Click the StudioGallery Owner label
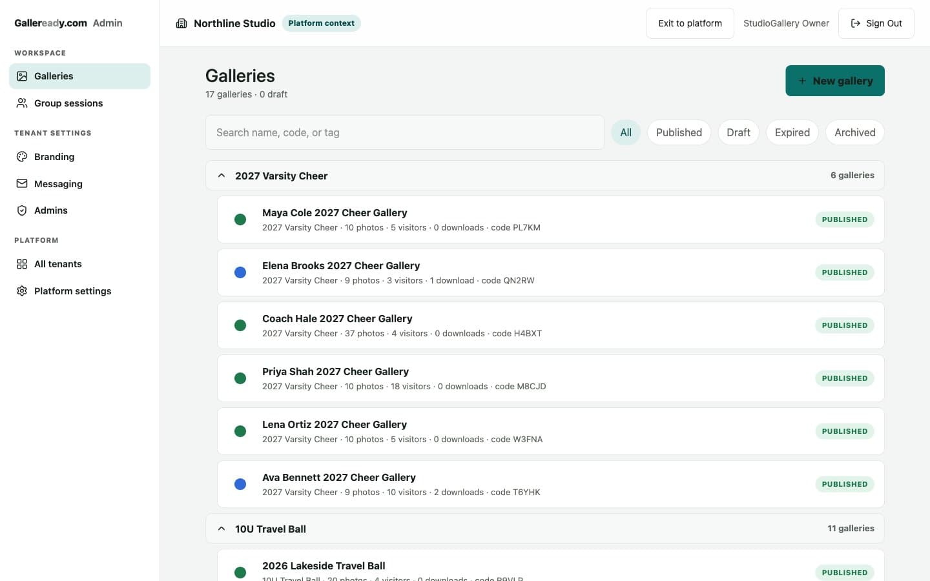 786,23
